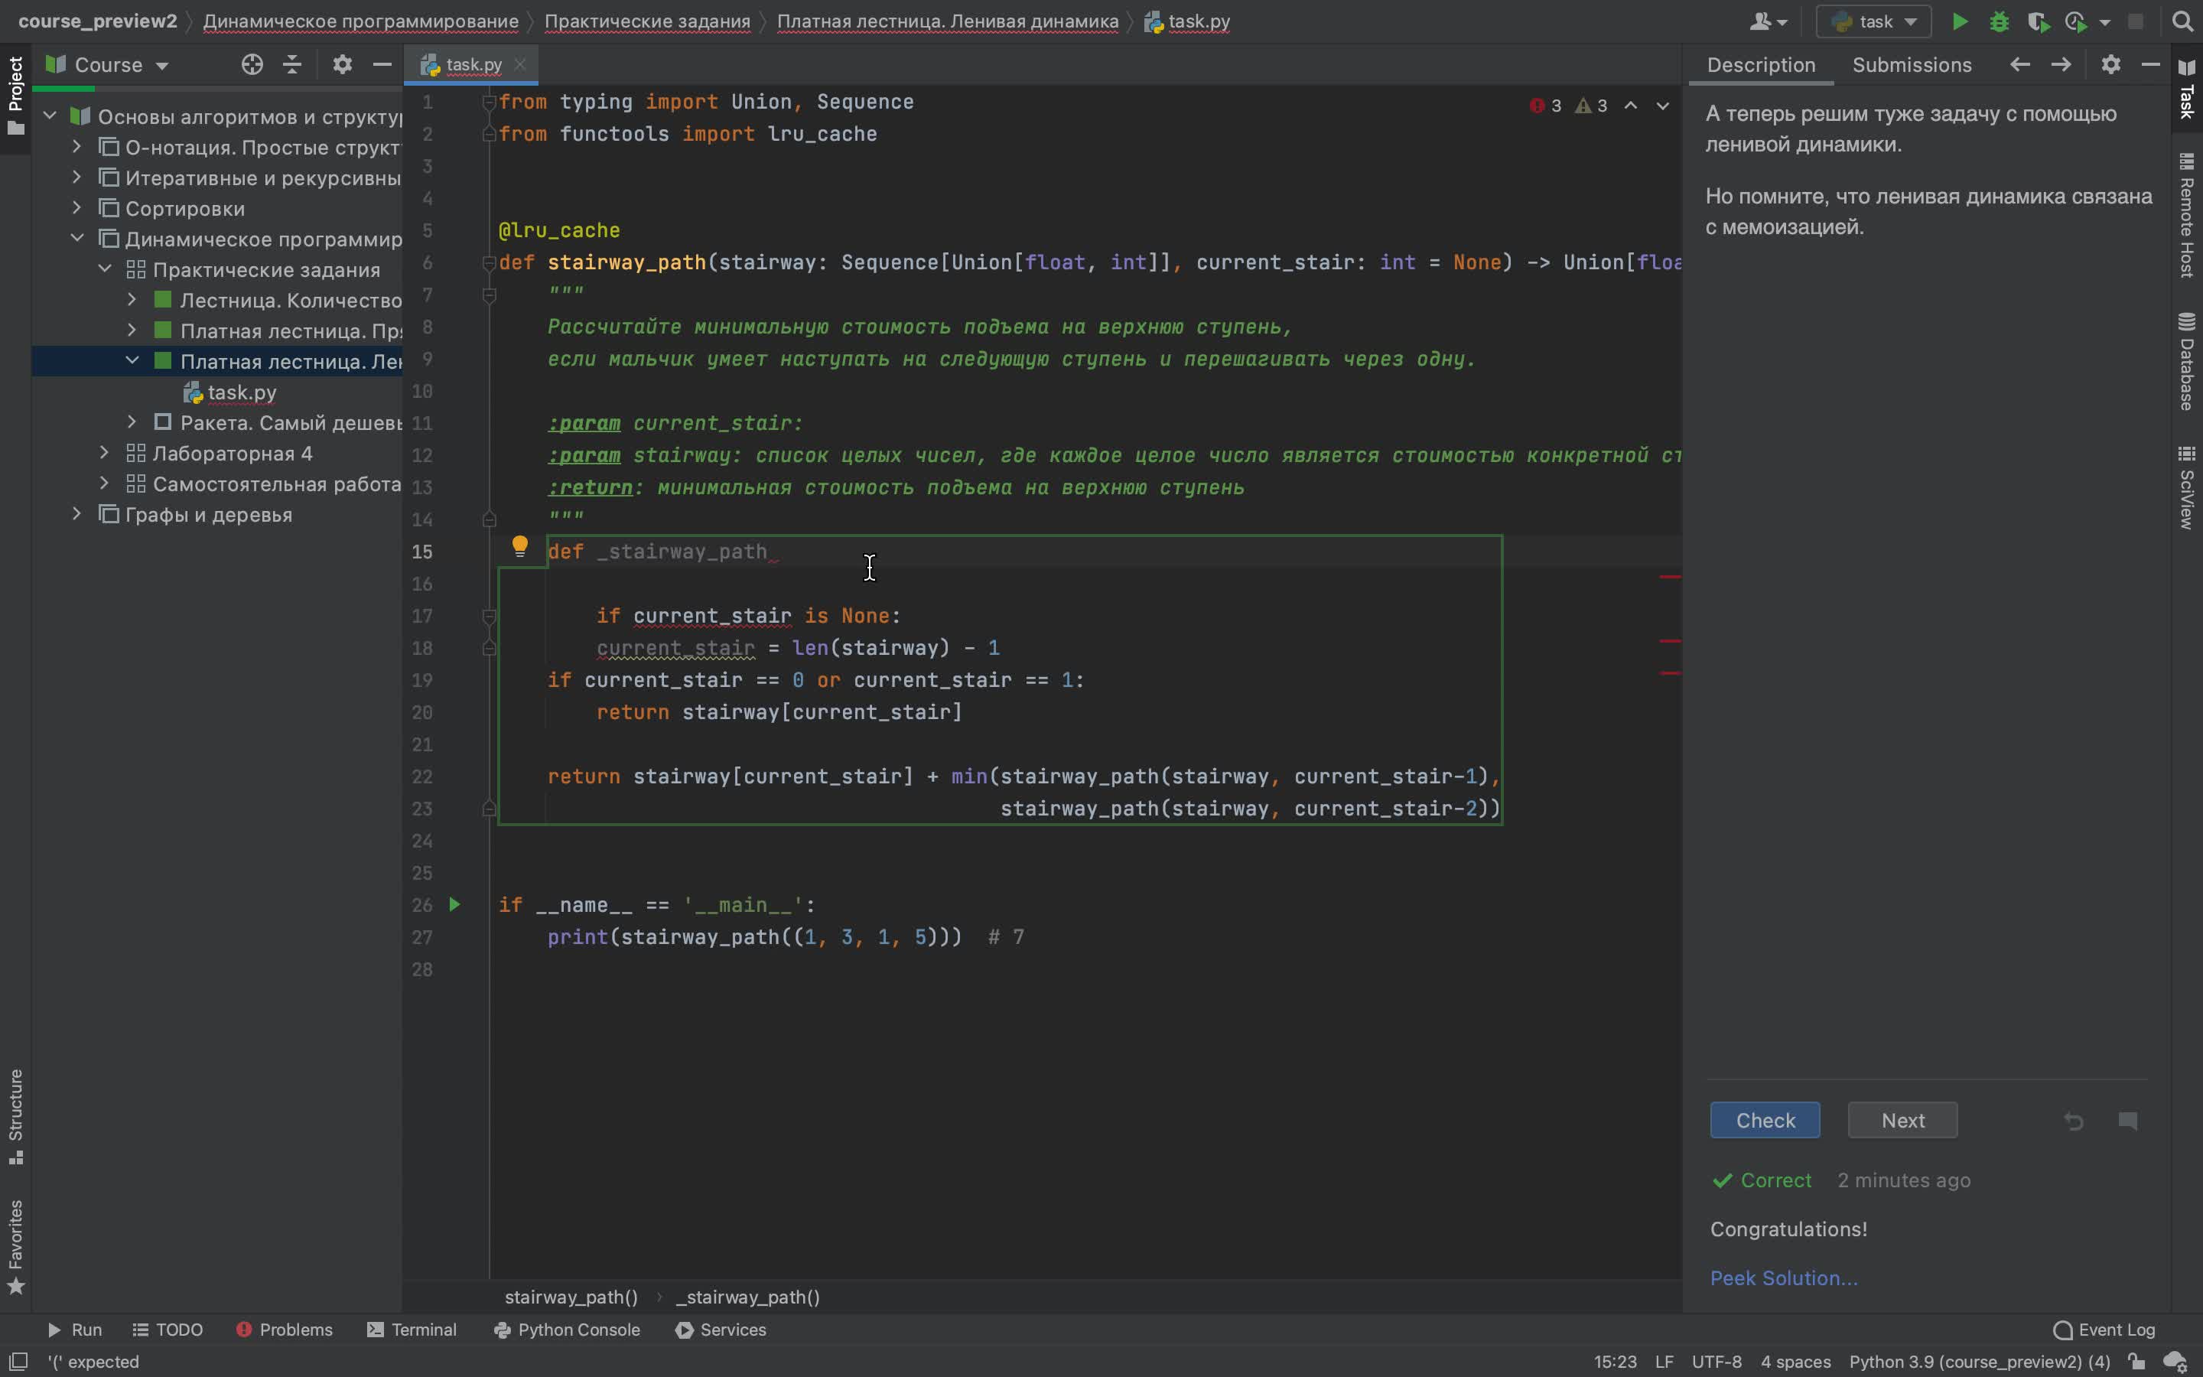Run with coverage shield icon
Viewport: 2203px width, 1377px height.
2039,21
